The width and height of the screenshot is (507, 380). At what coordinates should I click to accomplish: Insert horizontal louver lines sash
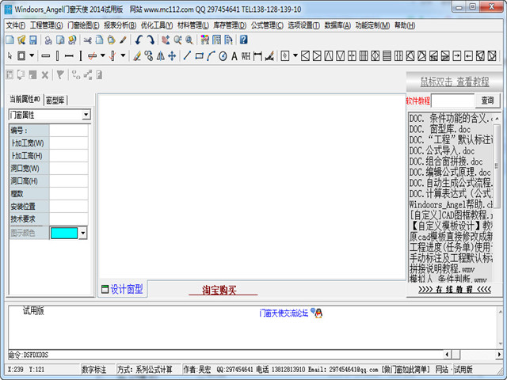click(387, 56)
